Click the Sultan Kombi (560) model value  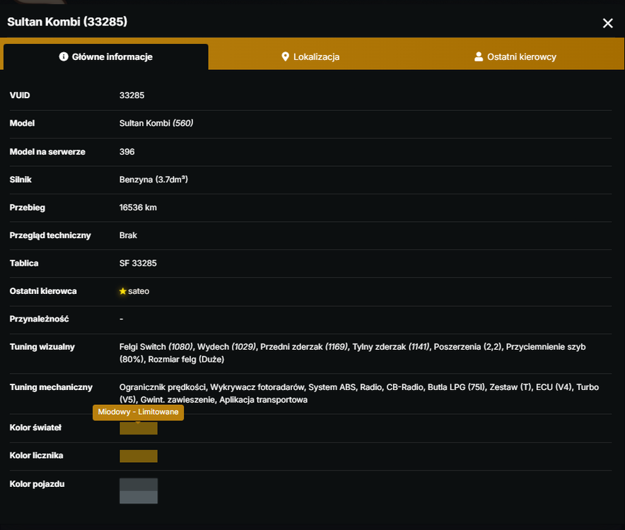(x=156, y=123)
